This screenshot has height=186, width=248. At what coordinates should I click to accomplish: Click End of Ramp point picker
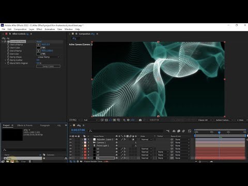tap(38, 51)
